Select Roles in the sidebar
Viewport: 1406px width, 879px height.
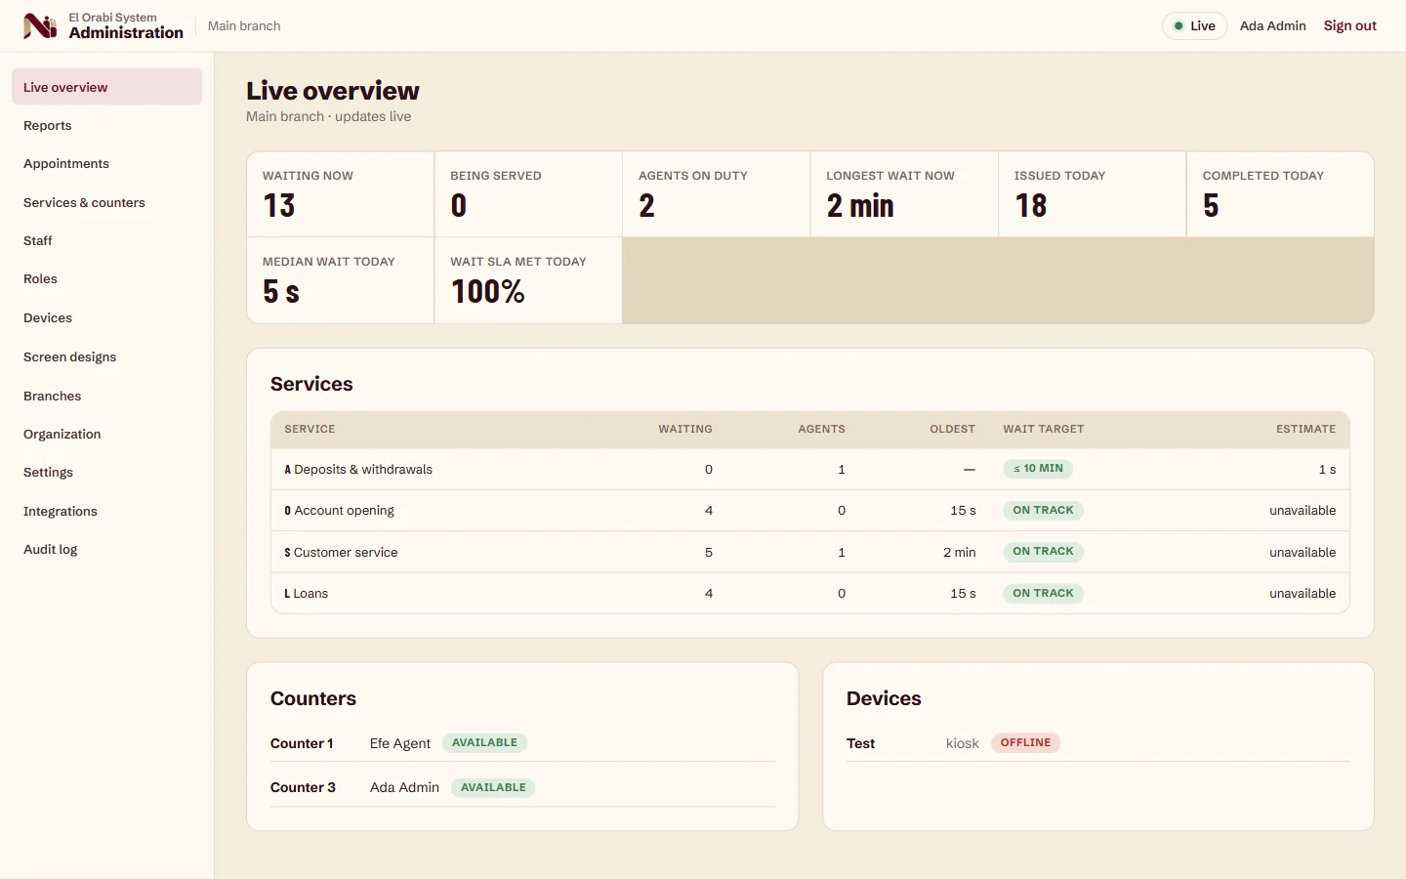click(x=106, y=278)
